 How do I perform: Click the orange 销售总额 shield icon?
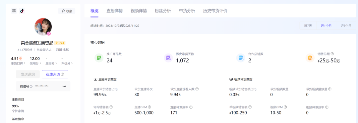click(x=310, y=58)
